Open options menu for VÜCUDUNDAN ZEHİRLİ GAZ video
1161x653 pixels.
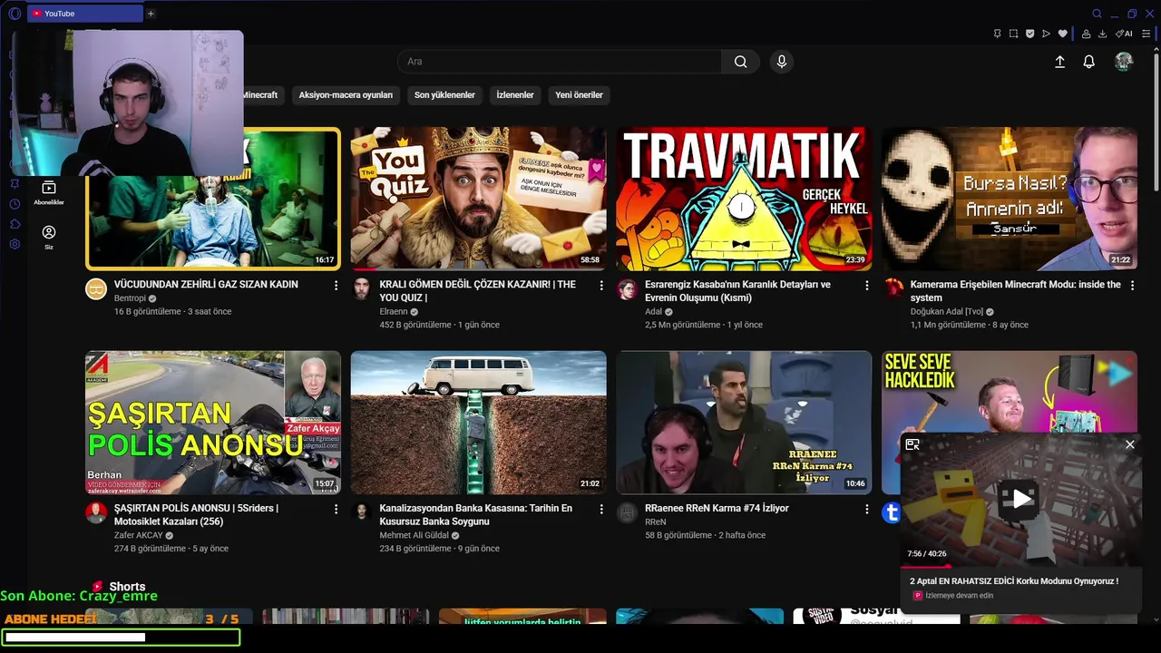(336, 285)
